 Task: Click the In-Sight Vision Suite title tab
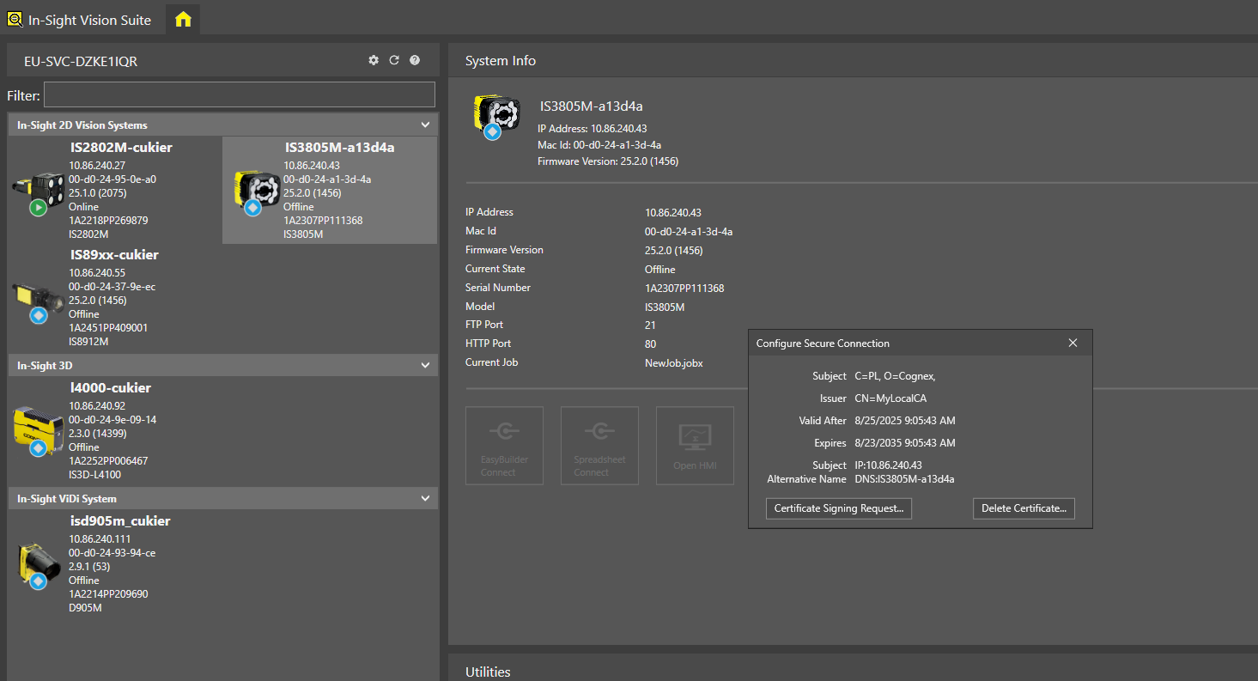(x=89, y=20)
